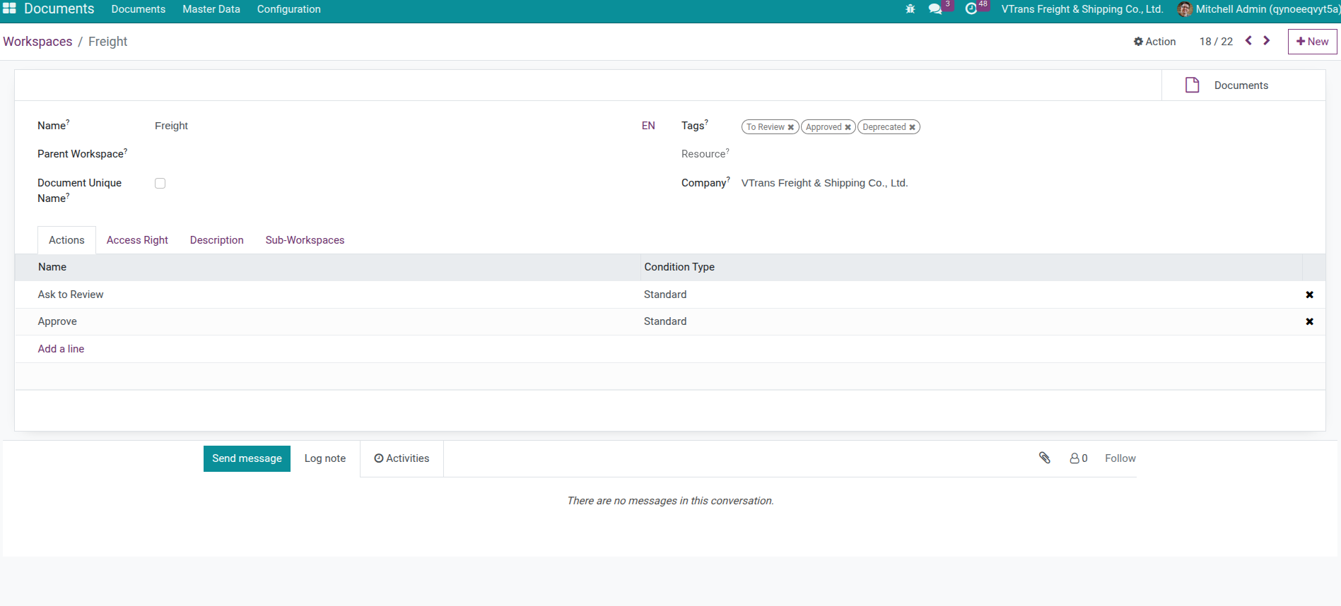
Task: Open the apps grid home menu icon
Action: coord(9,8)
